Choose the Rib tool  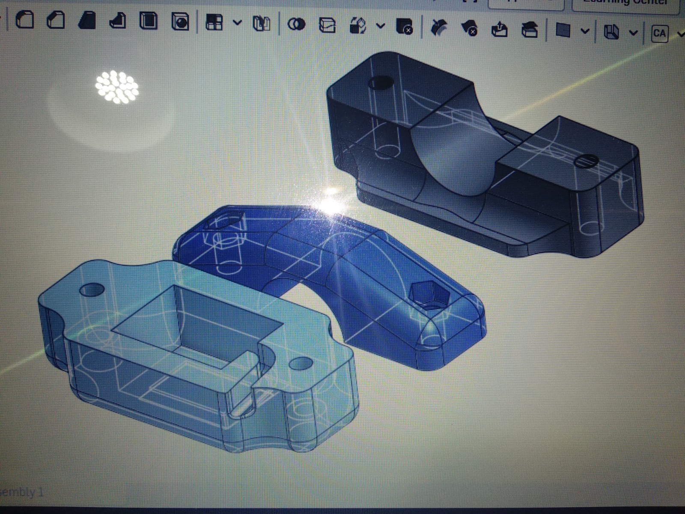pos(117,21)
